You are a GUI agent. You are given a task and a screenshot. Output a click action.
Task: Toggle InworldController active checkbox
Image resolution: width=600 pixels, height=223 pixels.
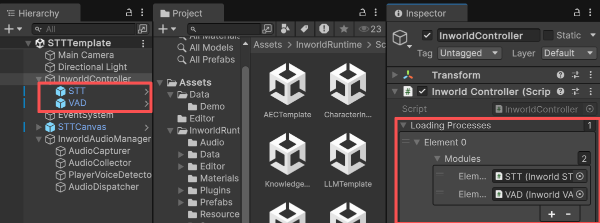coord(427,35)
